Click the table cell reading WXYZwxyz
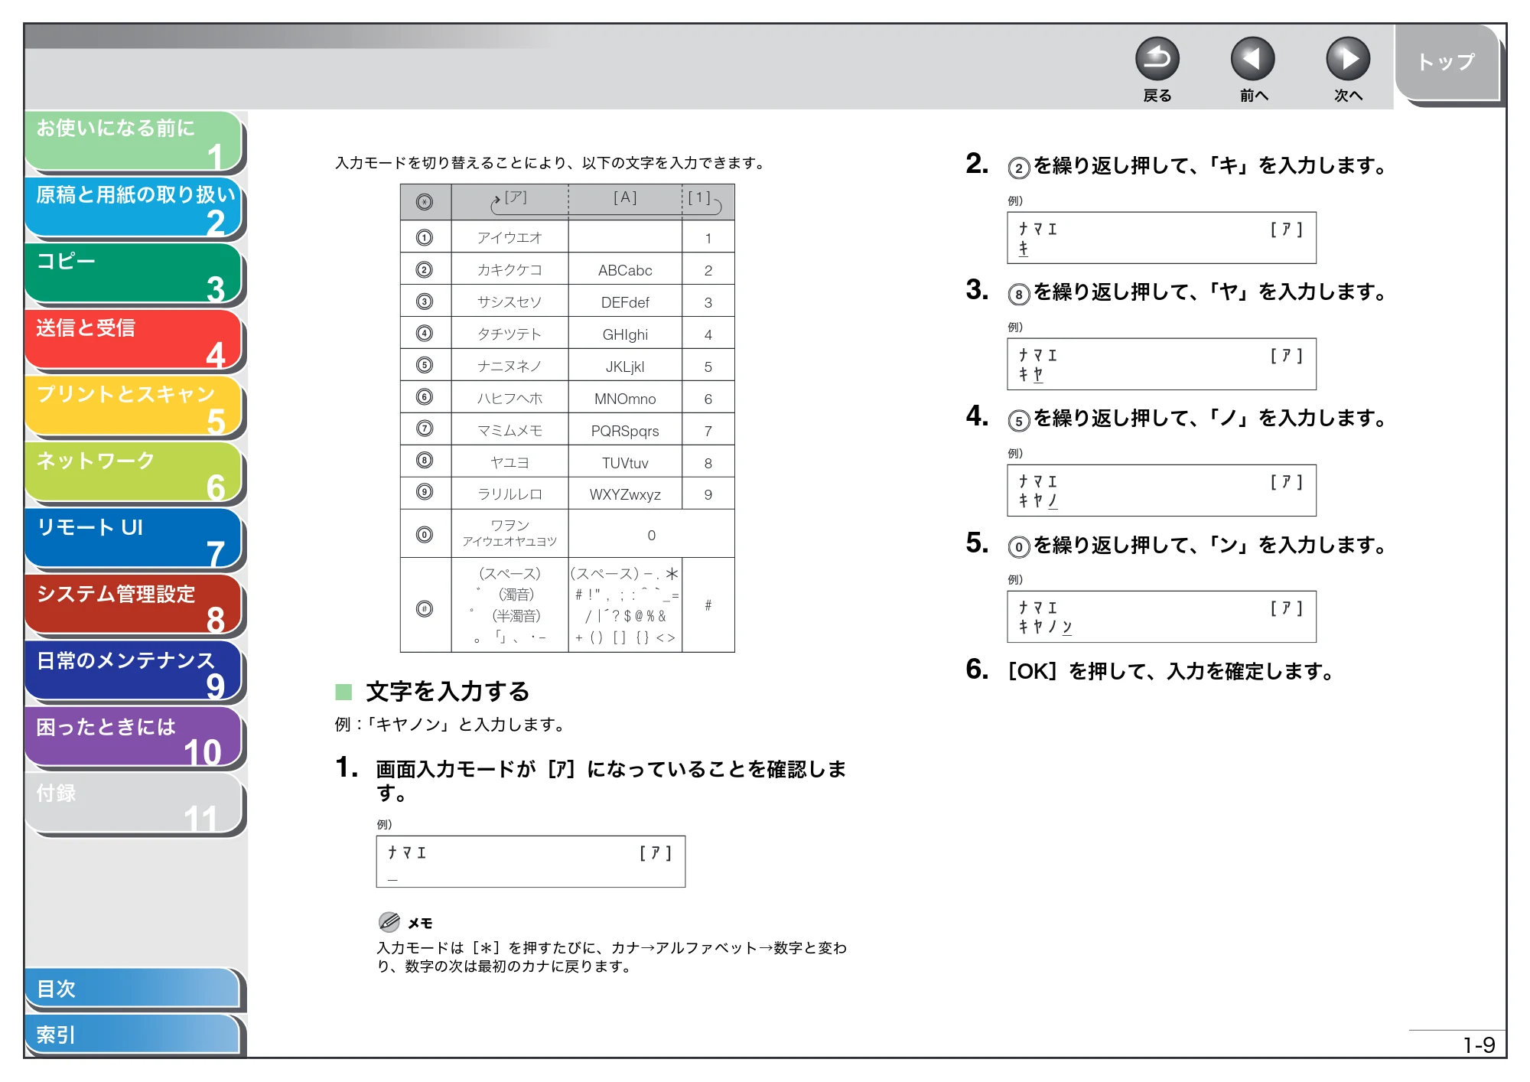The height and width of the screenshot is (1082, 1530). [625, 494]
